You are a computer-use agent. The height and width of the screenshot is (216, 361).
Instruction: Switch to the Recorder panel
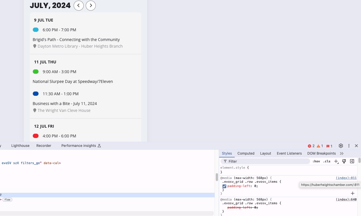pos(44,146)
